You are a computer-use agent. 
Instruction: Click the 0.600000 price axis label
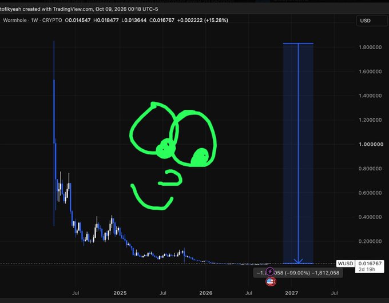[370, 193]
